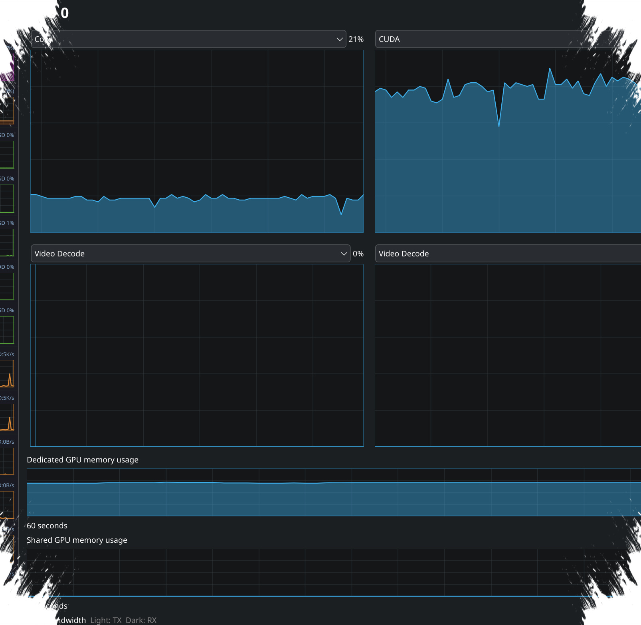Image resolution: width=641 pixels, height=625 pixels.
Task: Open the engine dropdown beside the 21% reading
Action: 188,39
